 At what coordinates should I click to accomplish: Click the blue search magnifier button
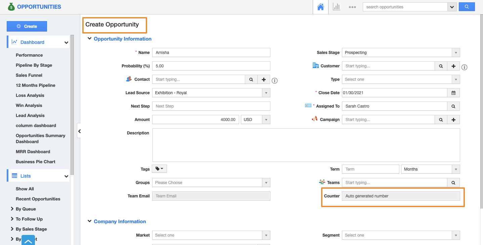[467, 7]
